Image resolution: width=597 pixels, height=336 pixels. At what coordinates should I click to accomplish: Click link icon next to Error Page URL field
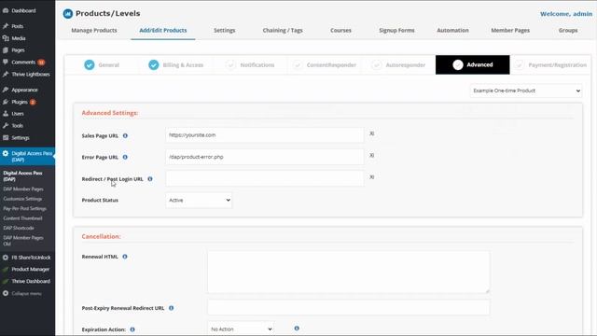pos(371,156)
